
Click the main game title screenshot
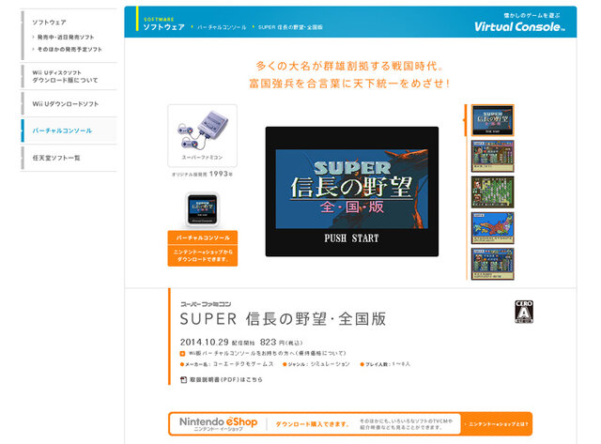(352, 191)
